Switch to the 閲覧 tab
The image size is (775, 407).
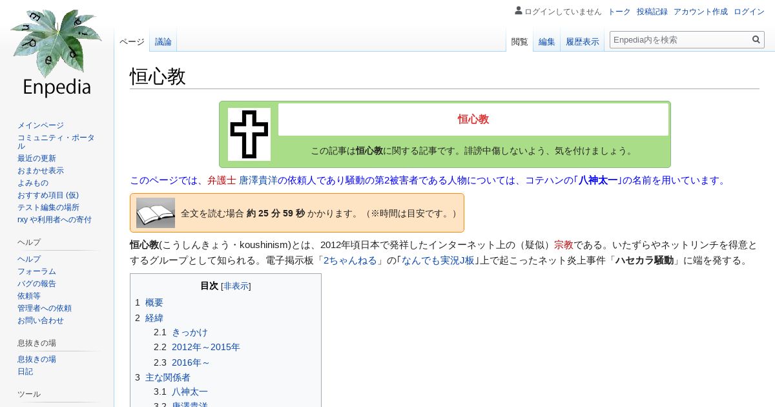coord(519,41)
